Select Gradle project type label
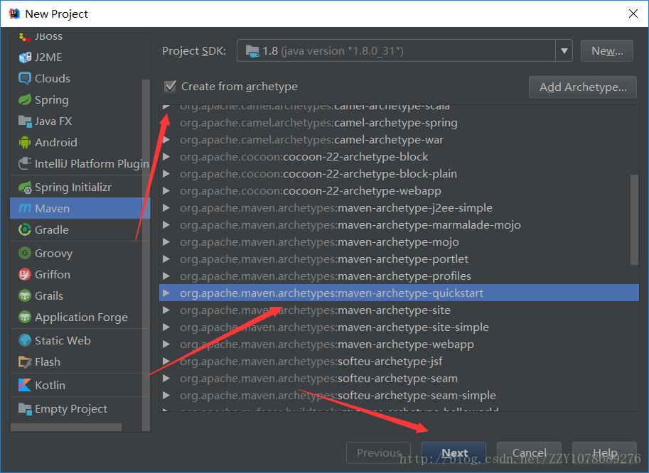 pos(52,229)
